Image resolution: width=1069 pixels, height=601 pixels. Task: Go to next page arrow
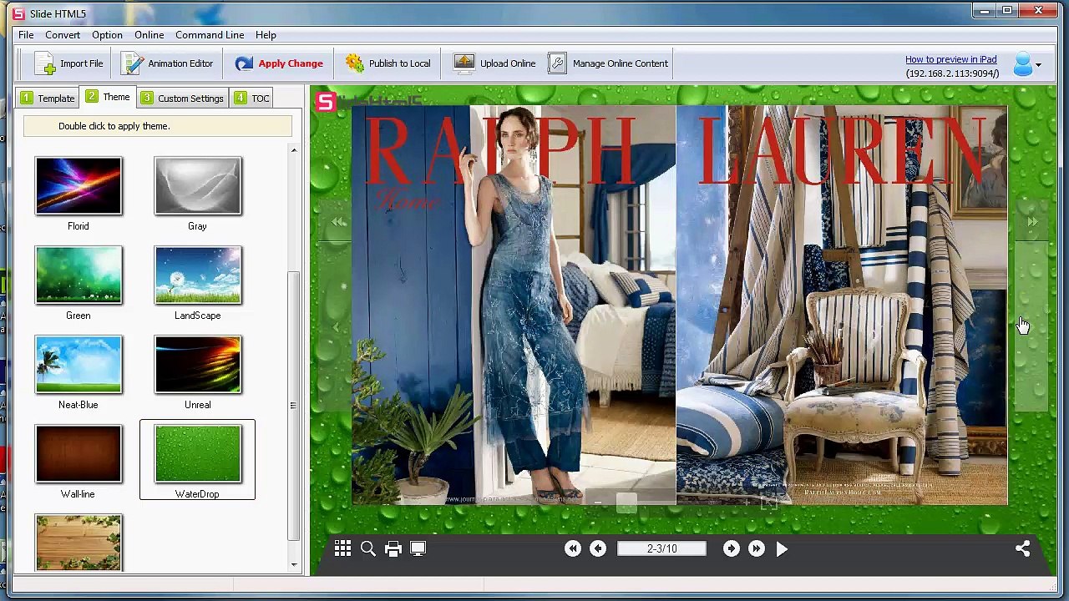click(732, 548)
